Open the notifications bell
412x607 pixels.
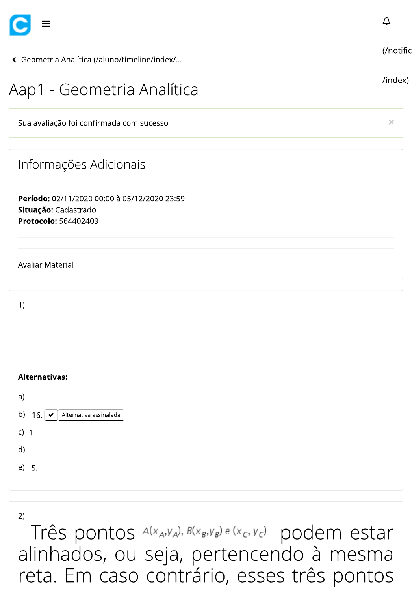(386, 21)
